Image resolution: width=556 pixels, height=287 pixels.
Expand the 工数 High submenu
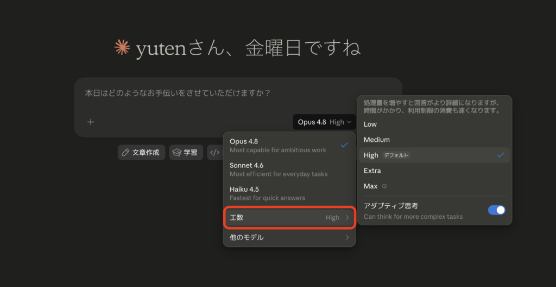289,217
